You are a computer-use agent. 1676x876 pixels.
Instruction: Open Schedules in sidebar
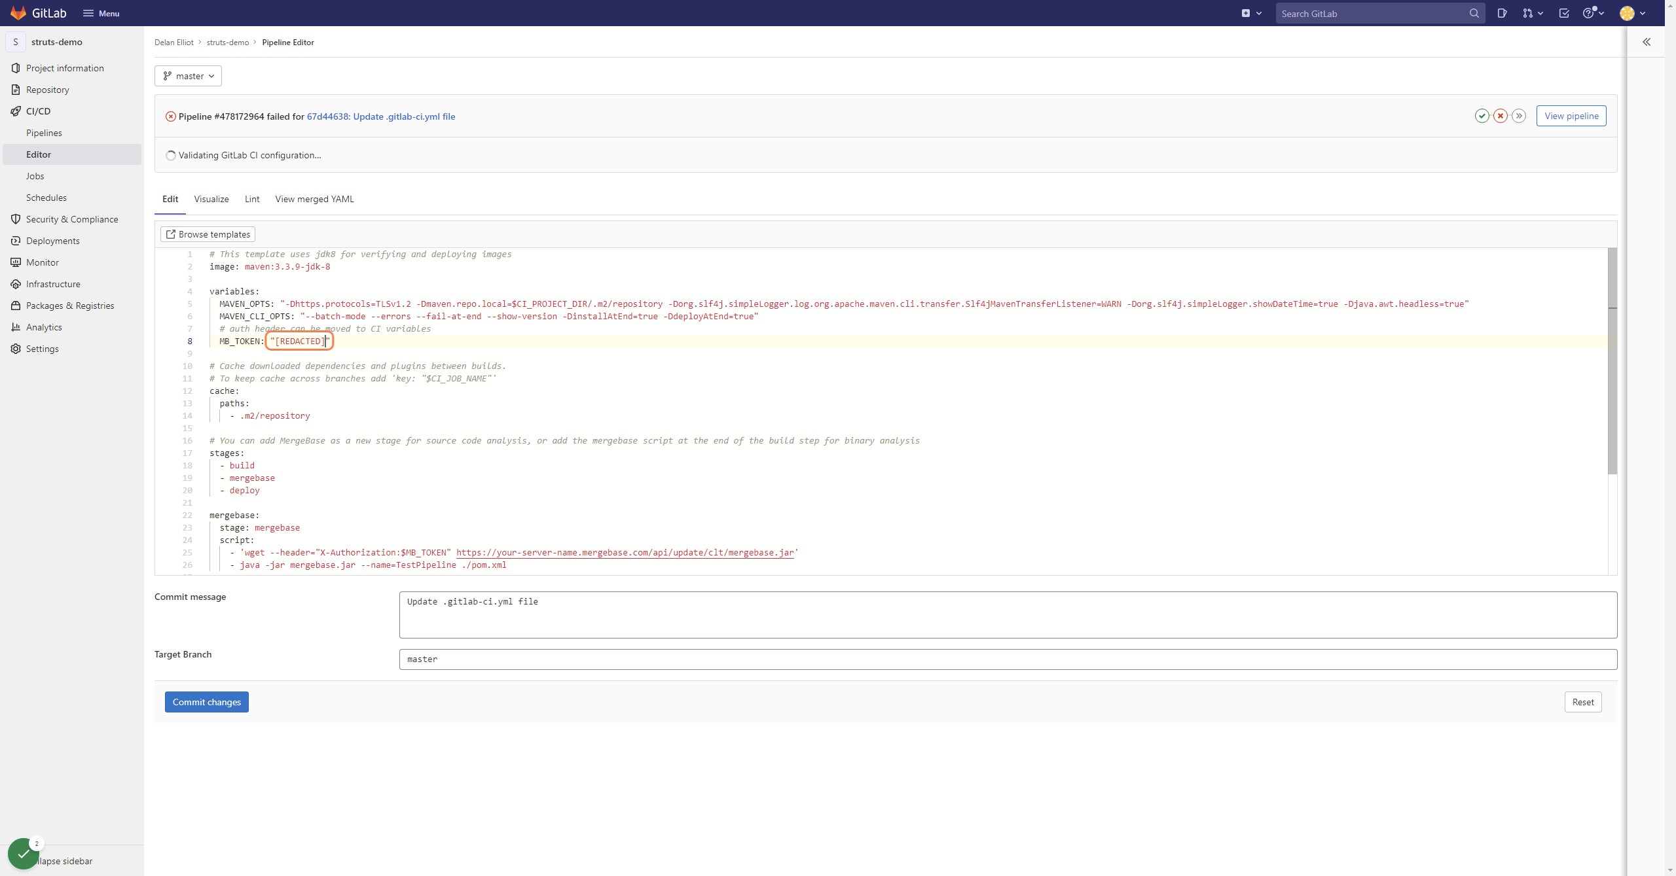tap(72, 198)
